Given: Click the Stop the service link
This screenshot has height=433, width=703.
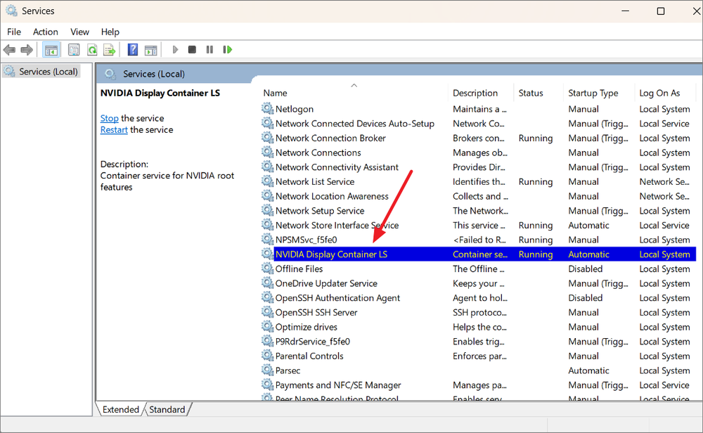Looking at the screenshot, I should [x=110, y=118].
